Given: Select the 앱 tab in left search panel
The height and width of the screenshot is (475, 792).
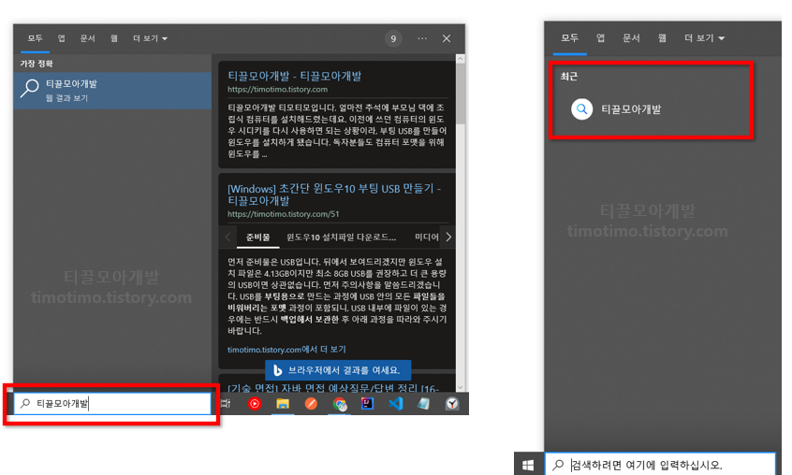Looking at the screenshot, I should coord(61,38).
